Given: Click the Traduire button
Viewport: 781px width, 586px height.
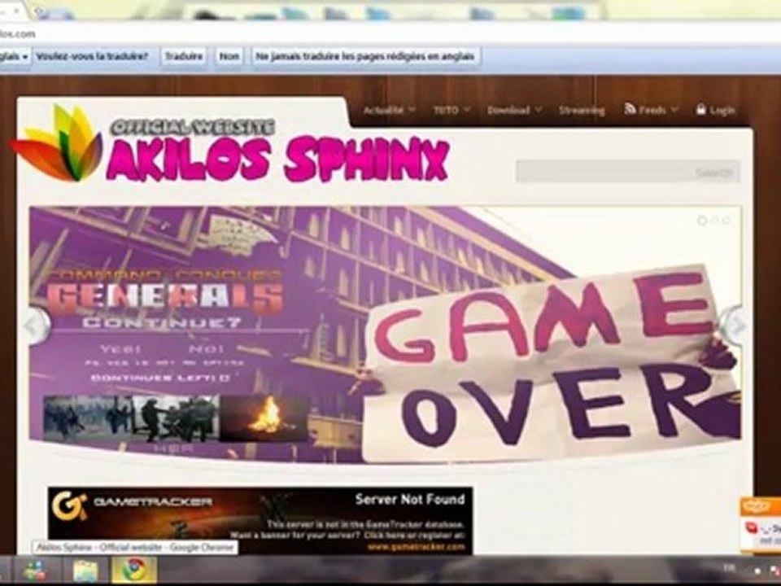Looking at the screenshot, I should point(184,56).
